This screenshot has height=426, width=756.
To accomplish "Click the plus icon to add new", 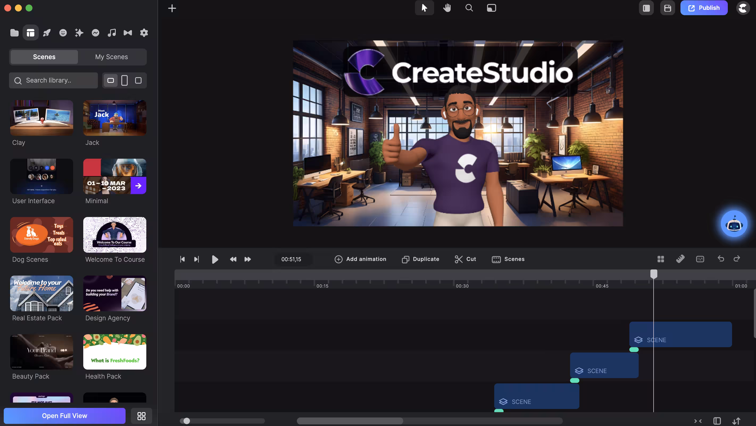I will [172, 8].
